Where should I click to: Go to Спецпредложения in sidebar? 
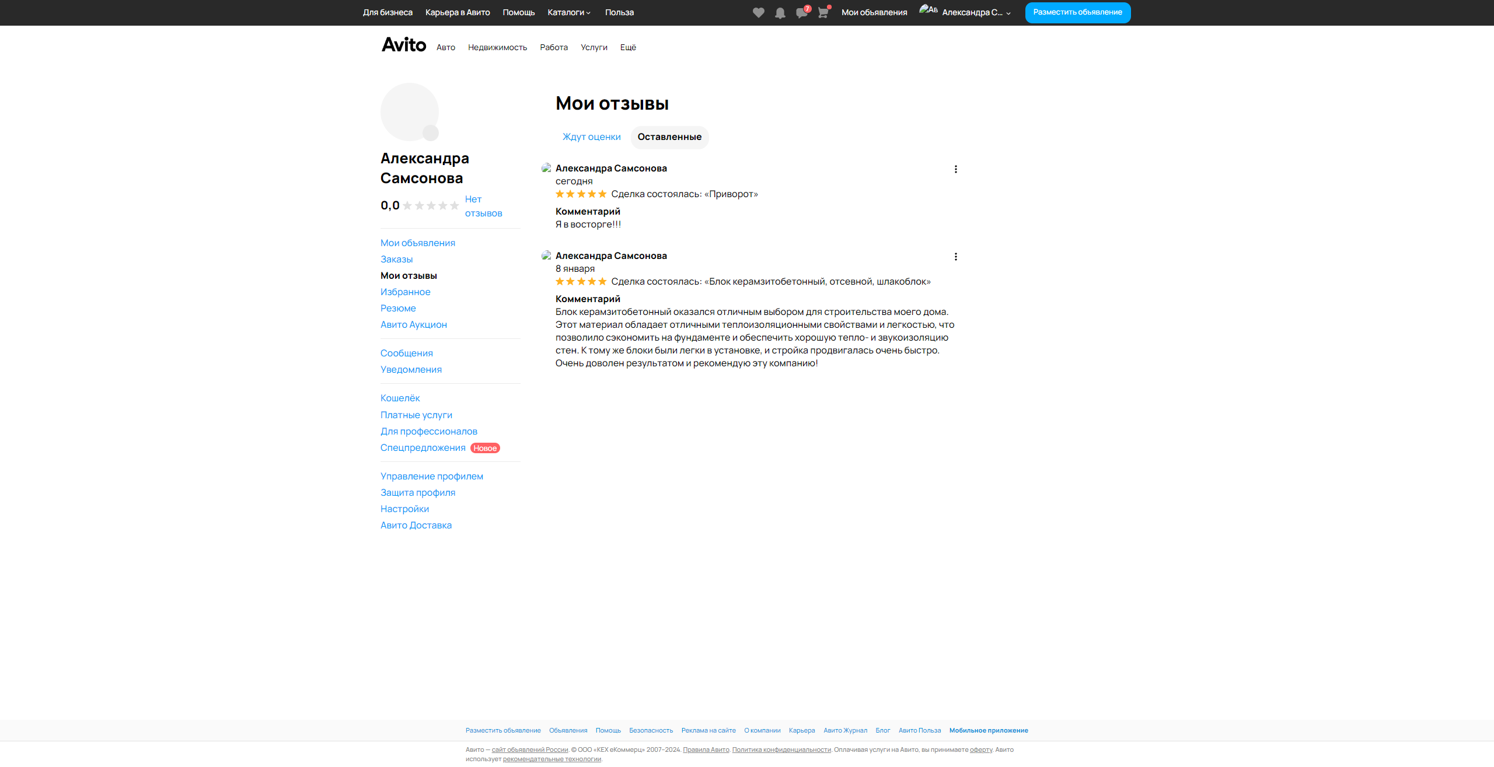[x=423, y=447]
